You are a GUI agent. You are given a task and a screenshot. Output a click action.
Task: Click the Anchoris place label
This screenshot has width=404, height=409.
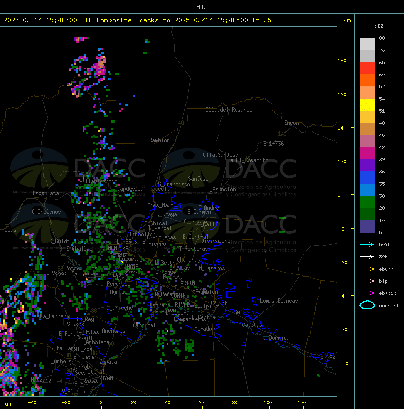(114, 331)
